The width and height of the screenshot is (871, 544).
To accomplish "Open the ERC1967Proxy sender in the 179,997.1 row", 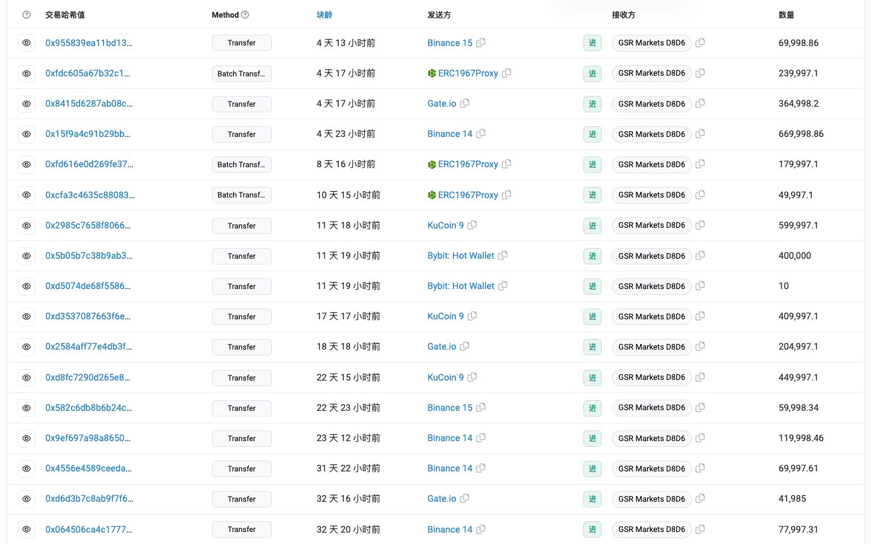I will pyautogui.click(x=468, y=164).
